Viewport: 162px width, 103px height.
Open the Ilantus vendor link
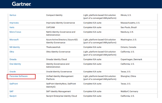[x=13, y=15]
